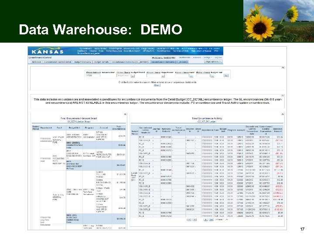The image size is (314, 235).
Task: Select Encumbrance Overview (CC_DETAIL) tab
Action: point(169,62)
